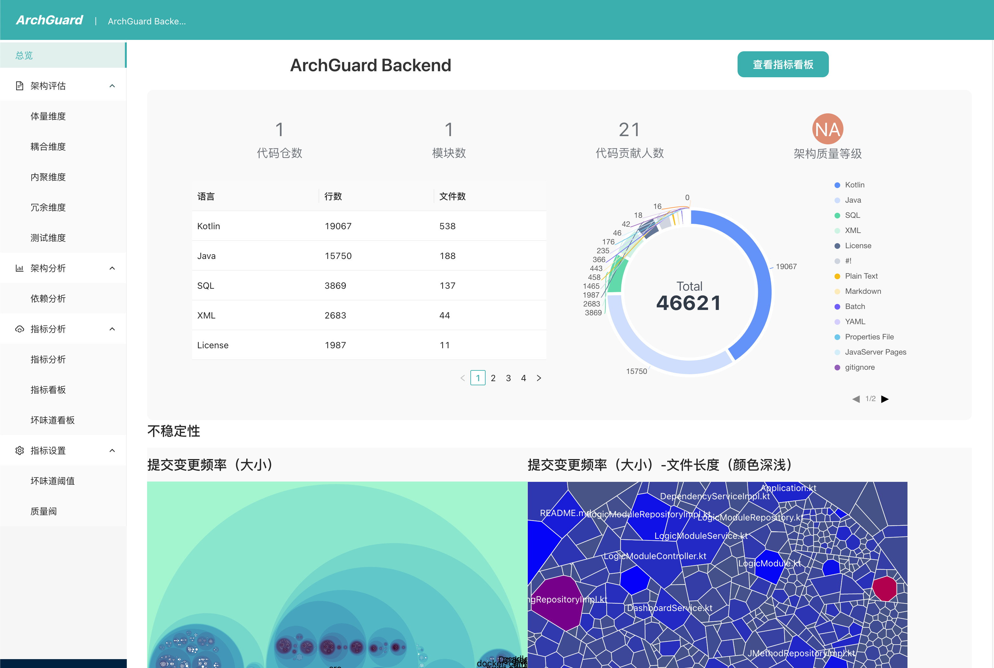The height and width of the screenshot is (668, 994).
Task: Click the 指标设置 gear icon
Action: tap(19, 451)
